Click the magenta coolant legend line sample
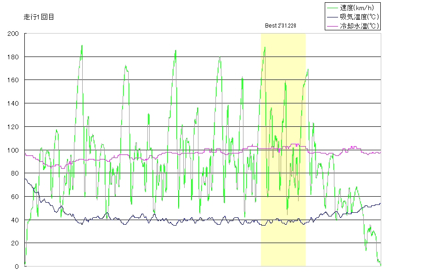The image size is (446, 278). click(332, 26)
